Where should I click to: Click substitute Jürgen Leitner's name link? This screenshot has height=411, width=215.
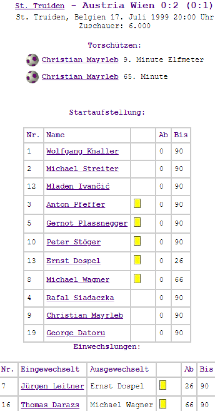click(x=52, y=386)
